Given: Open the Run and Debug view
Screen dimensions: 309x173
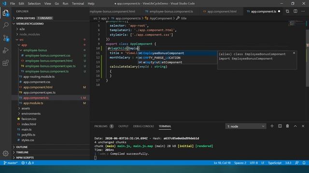Looking at the screenshot, I should pos(5,50).
